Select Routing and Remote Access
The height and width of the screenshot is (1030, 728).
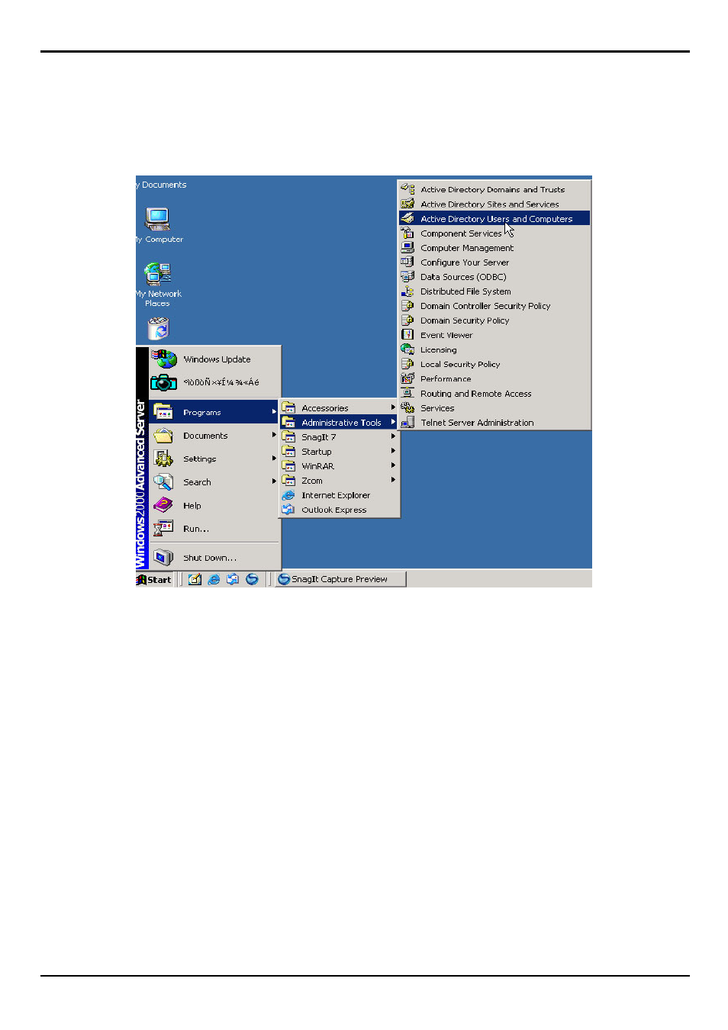coord(494,394)
